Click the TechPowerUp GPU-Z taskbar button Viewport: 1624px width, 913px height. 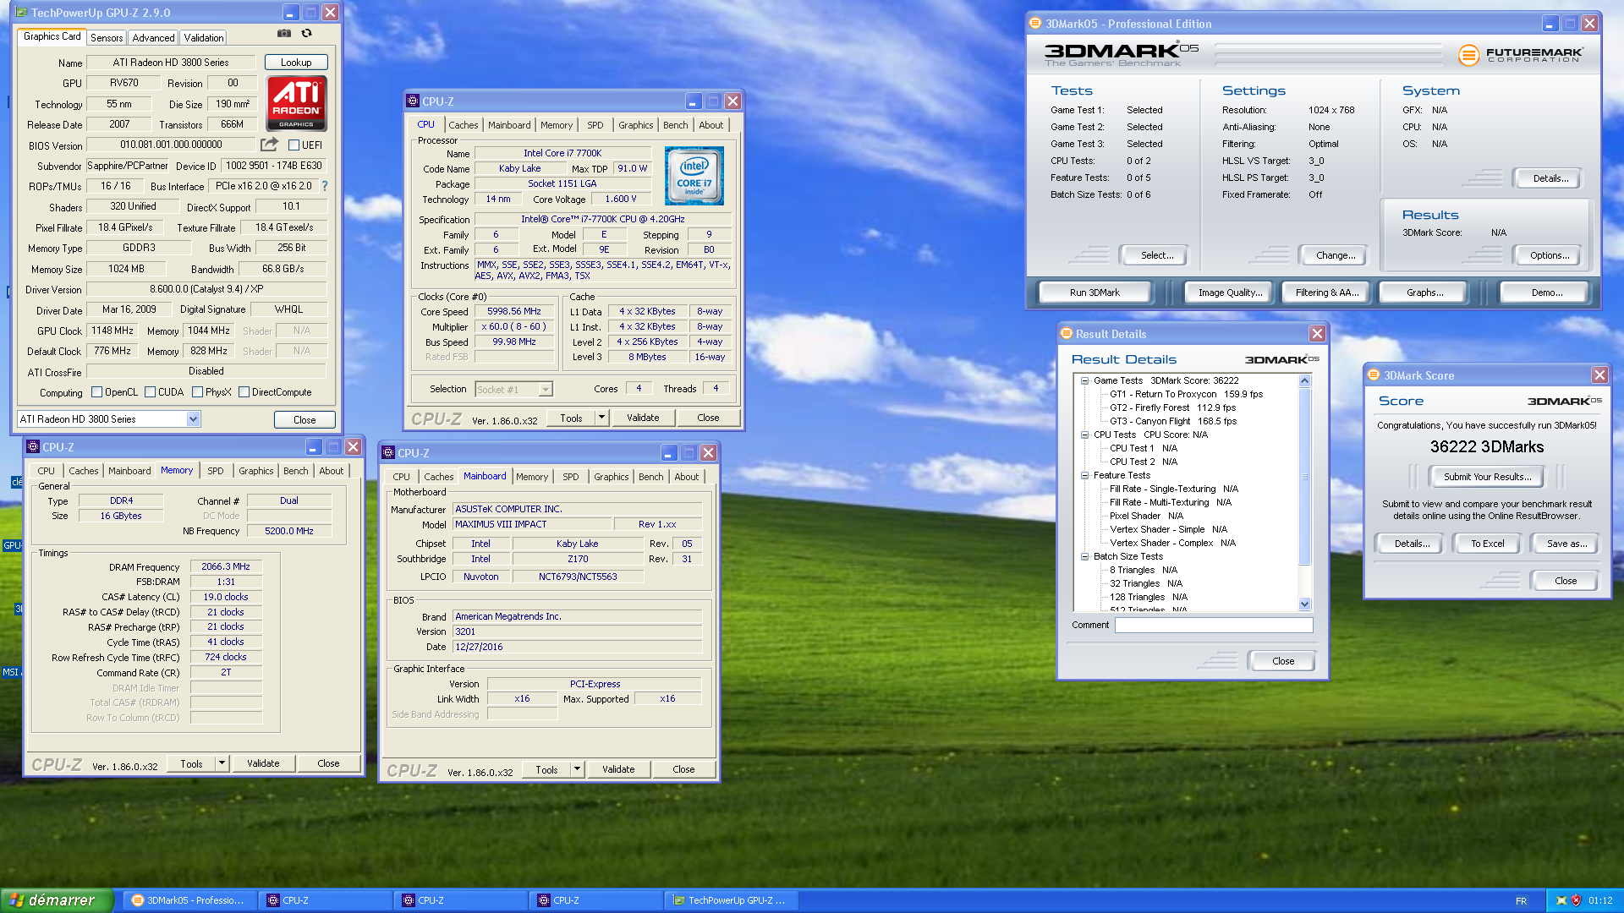731,900
